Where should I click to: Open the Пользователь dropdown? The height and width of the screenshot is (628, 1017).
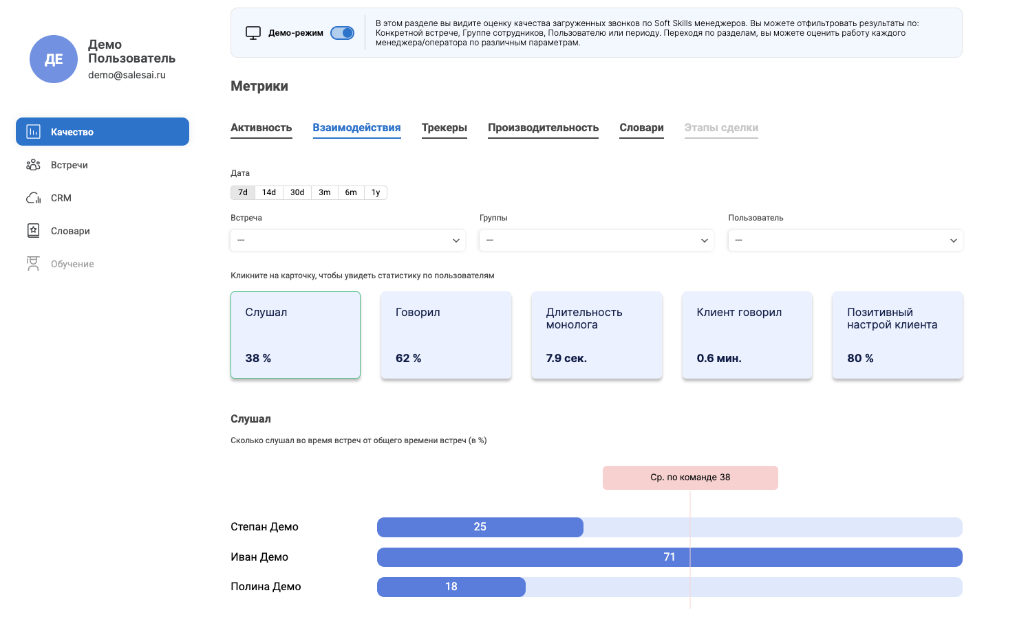[x=845, y=240]
